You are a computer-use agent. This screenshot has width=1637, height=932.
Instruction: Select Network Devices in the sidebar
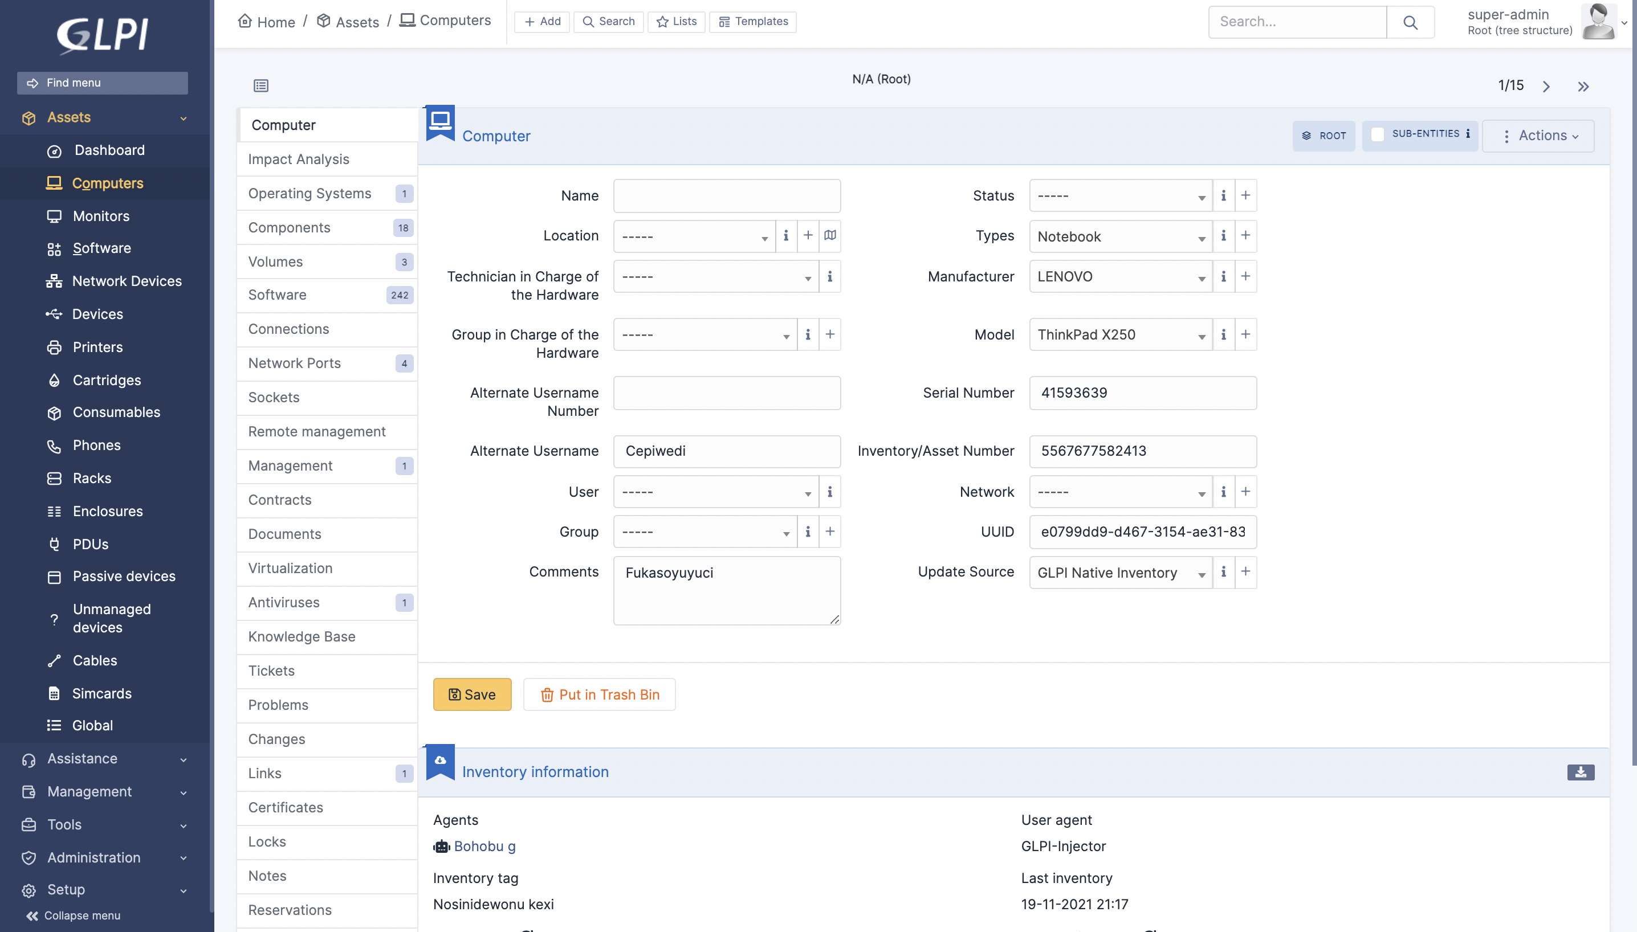pos(126,281)
